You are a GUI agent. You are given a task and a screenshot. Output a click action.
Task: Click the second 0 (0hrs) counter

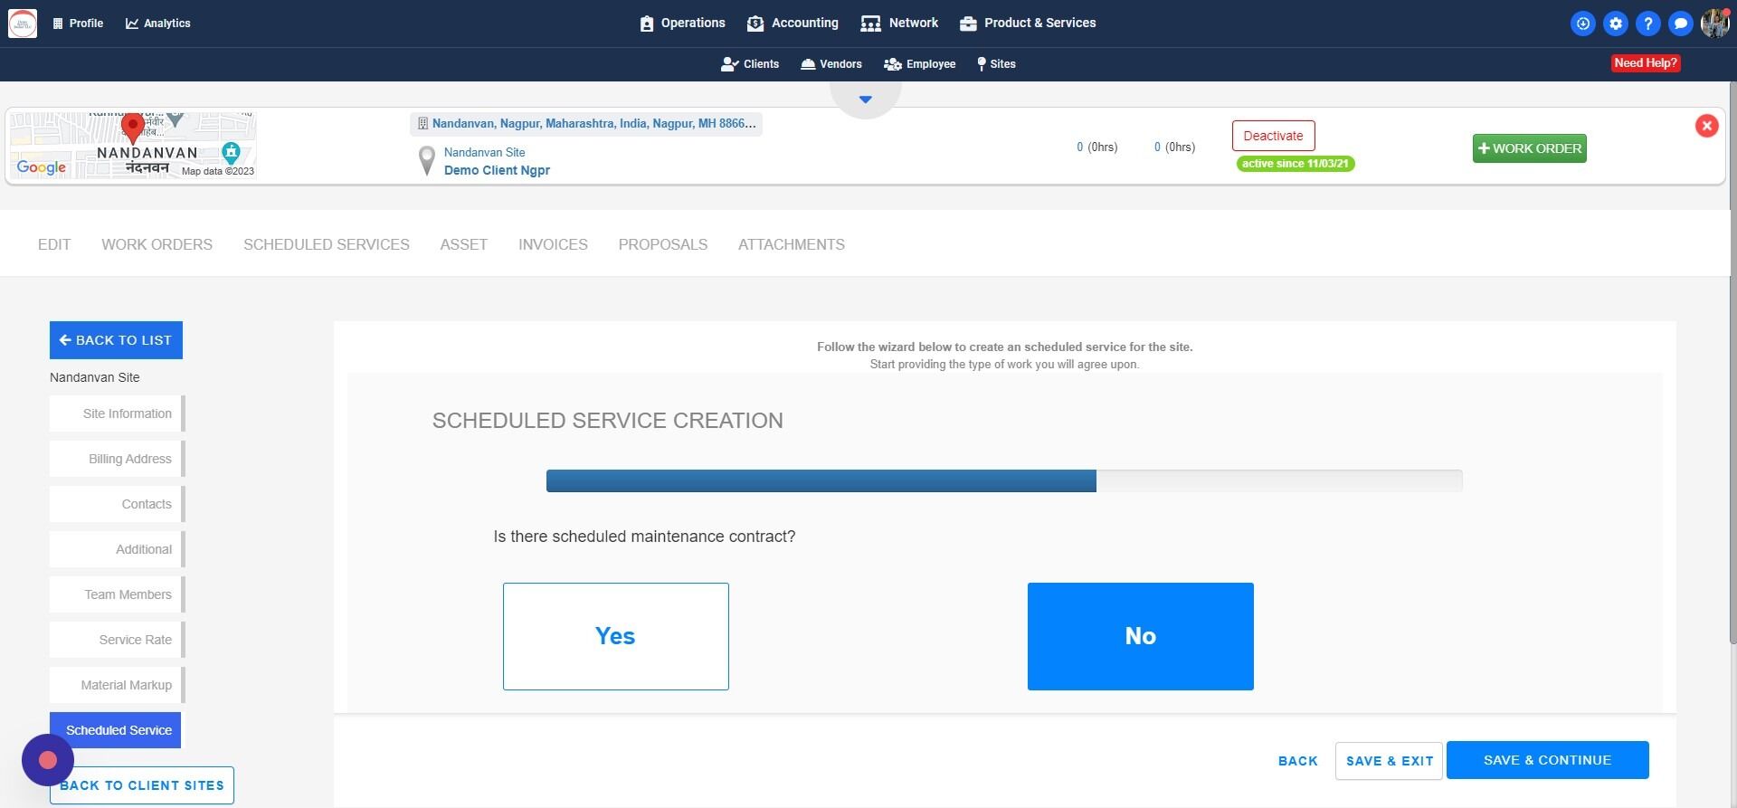click(1174, 147)
